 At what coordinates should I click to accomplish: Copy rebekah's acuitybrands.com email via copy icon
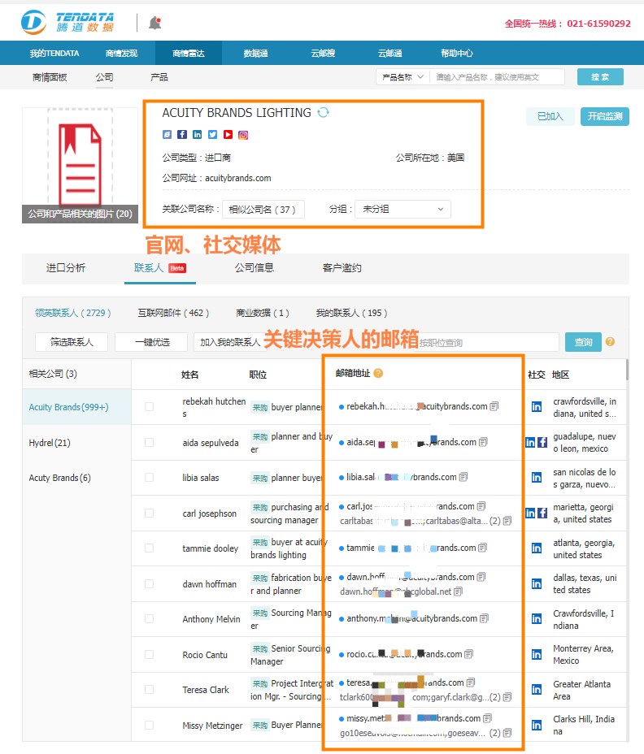pyautogui.click(x=494, y=406)
